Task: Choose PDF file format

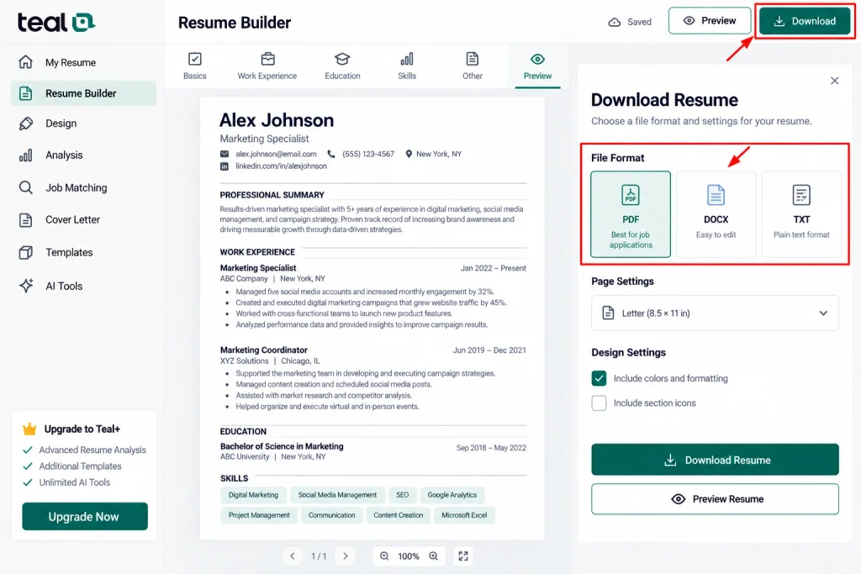Action: coord(631,214)
